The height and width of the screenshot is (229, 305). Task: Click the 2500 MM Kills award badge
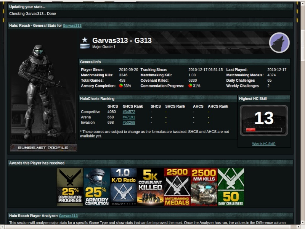204,187
